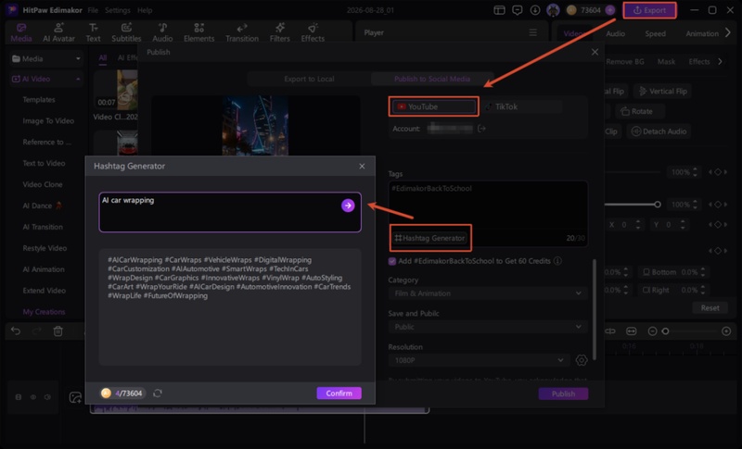This screenshot has width=742, height=449.
Task: Close the Publish dialog
Action: point(595,52)
